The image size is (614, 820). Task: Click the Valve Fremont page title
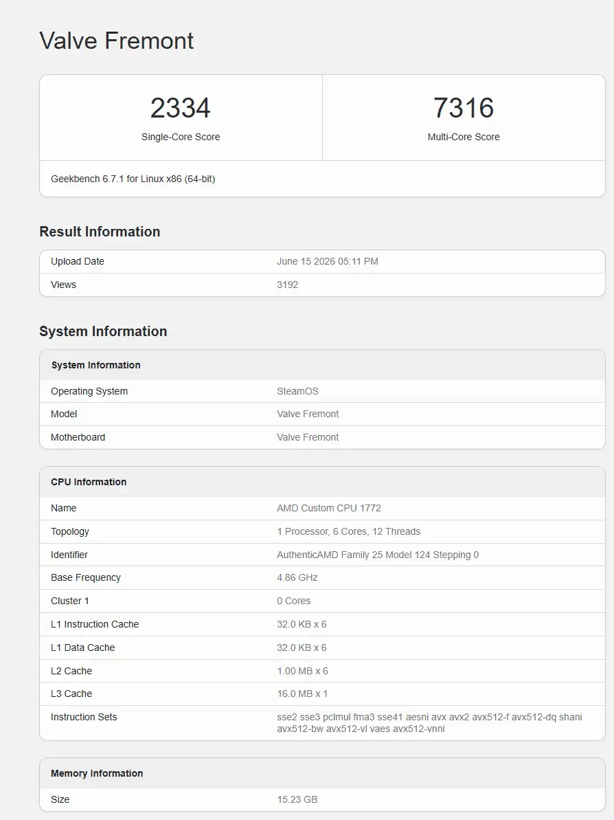[117, 41]
